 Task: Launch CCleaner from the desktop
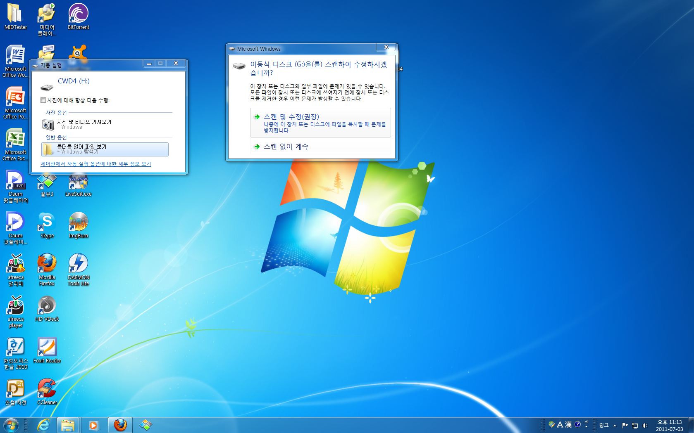47,392
